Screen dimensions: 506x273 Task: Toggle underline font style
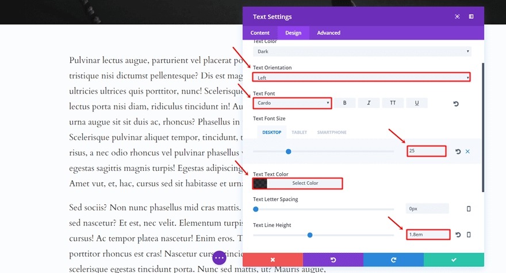(x=416, y=103)
